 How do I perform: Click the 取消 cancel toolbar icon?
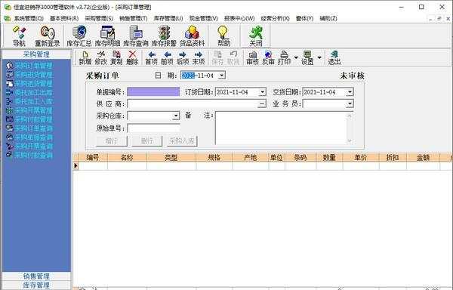click(233, 57)
